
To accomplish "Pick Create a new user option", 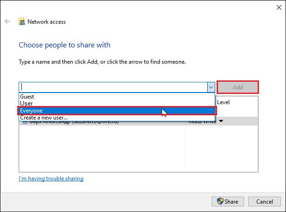I will tap(44, 118).
